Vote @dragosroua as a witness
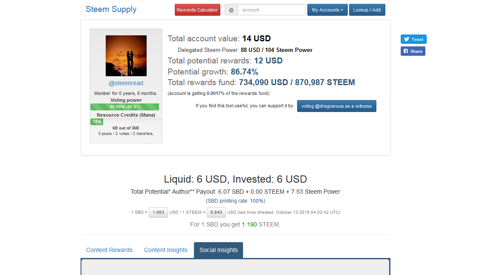Image resolution: width=500 pixels, height=275 pixels. tap(336, 106)
